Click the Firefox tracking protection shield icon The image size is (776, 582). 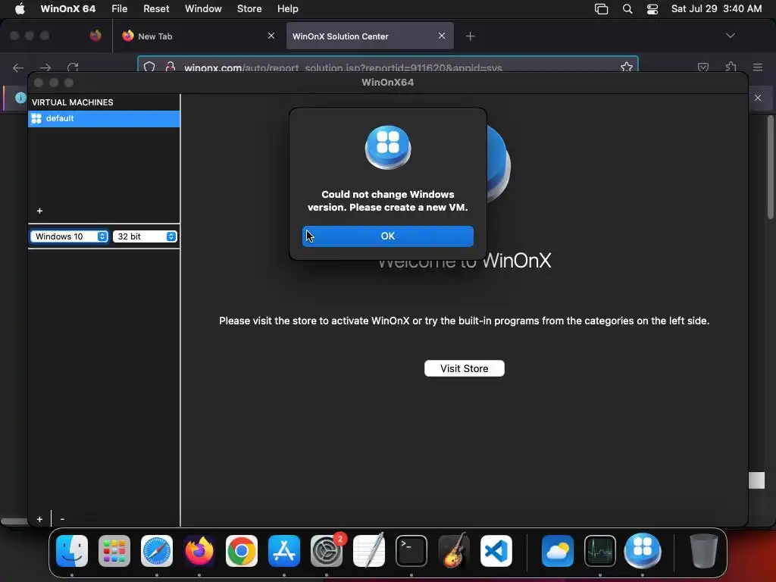(x=149, y=67)
